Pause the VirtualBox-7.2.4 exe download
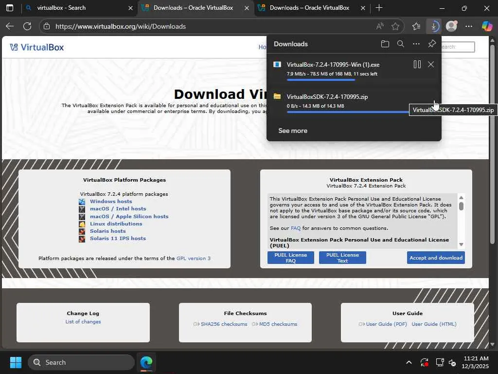This screenshot has height=374, width=498. click(x=417, y=65)
